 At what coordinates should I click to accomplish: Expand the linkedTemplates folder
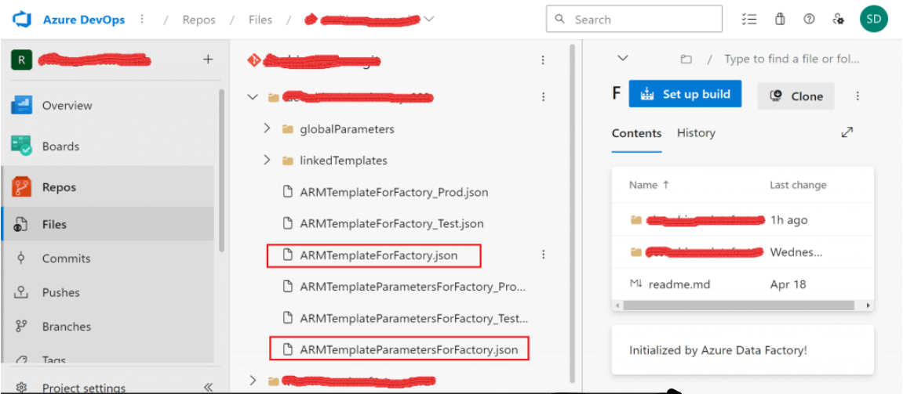267,160
